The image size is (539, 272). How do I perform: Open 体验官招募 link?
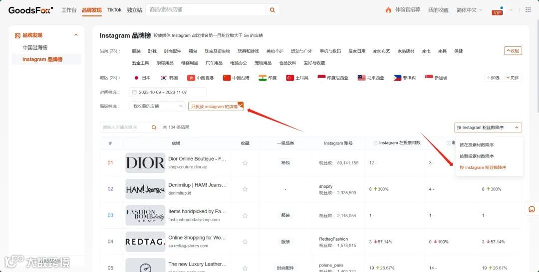coord(407,9)
